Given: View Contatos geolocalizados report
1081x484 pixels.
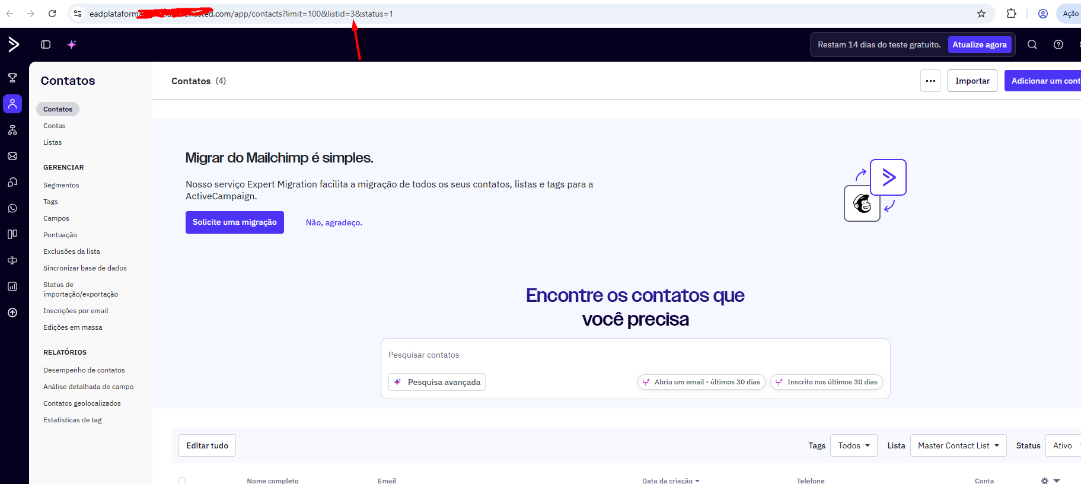Looking at the screenshot, I should pyautogui.click(x=82, y=403).
